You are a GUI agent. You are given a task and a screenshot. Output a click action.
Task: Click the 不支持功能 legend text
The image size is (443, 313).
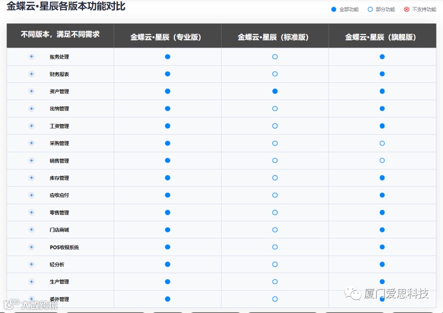[424, 9]
